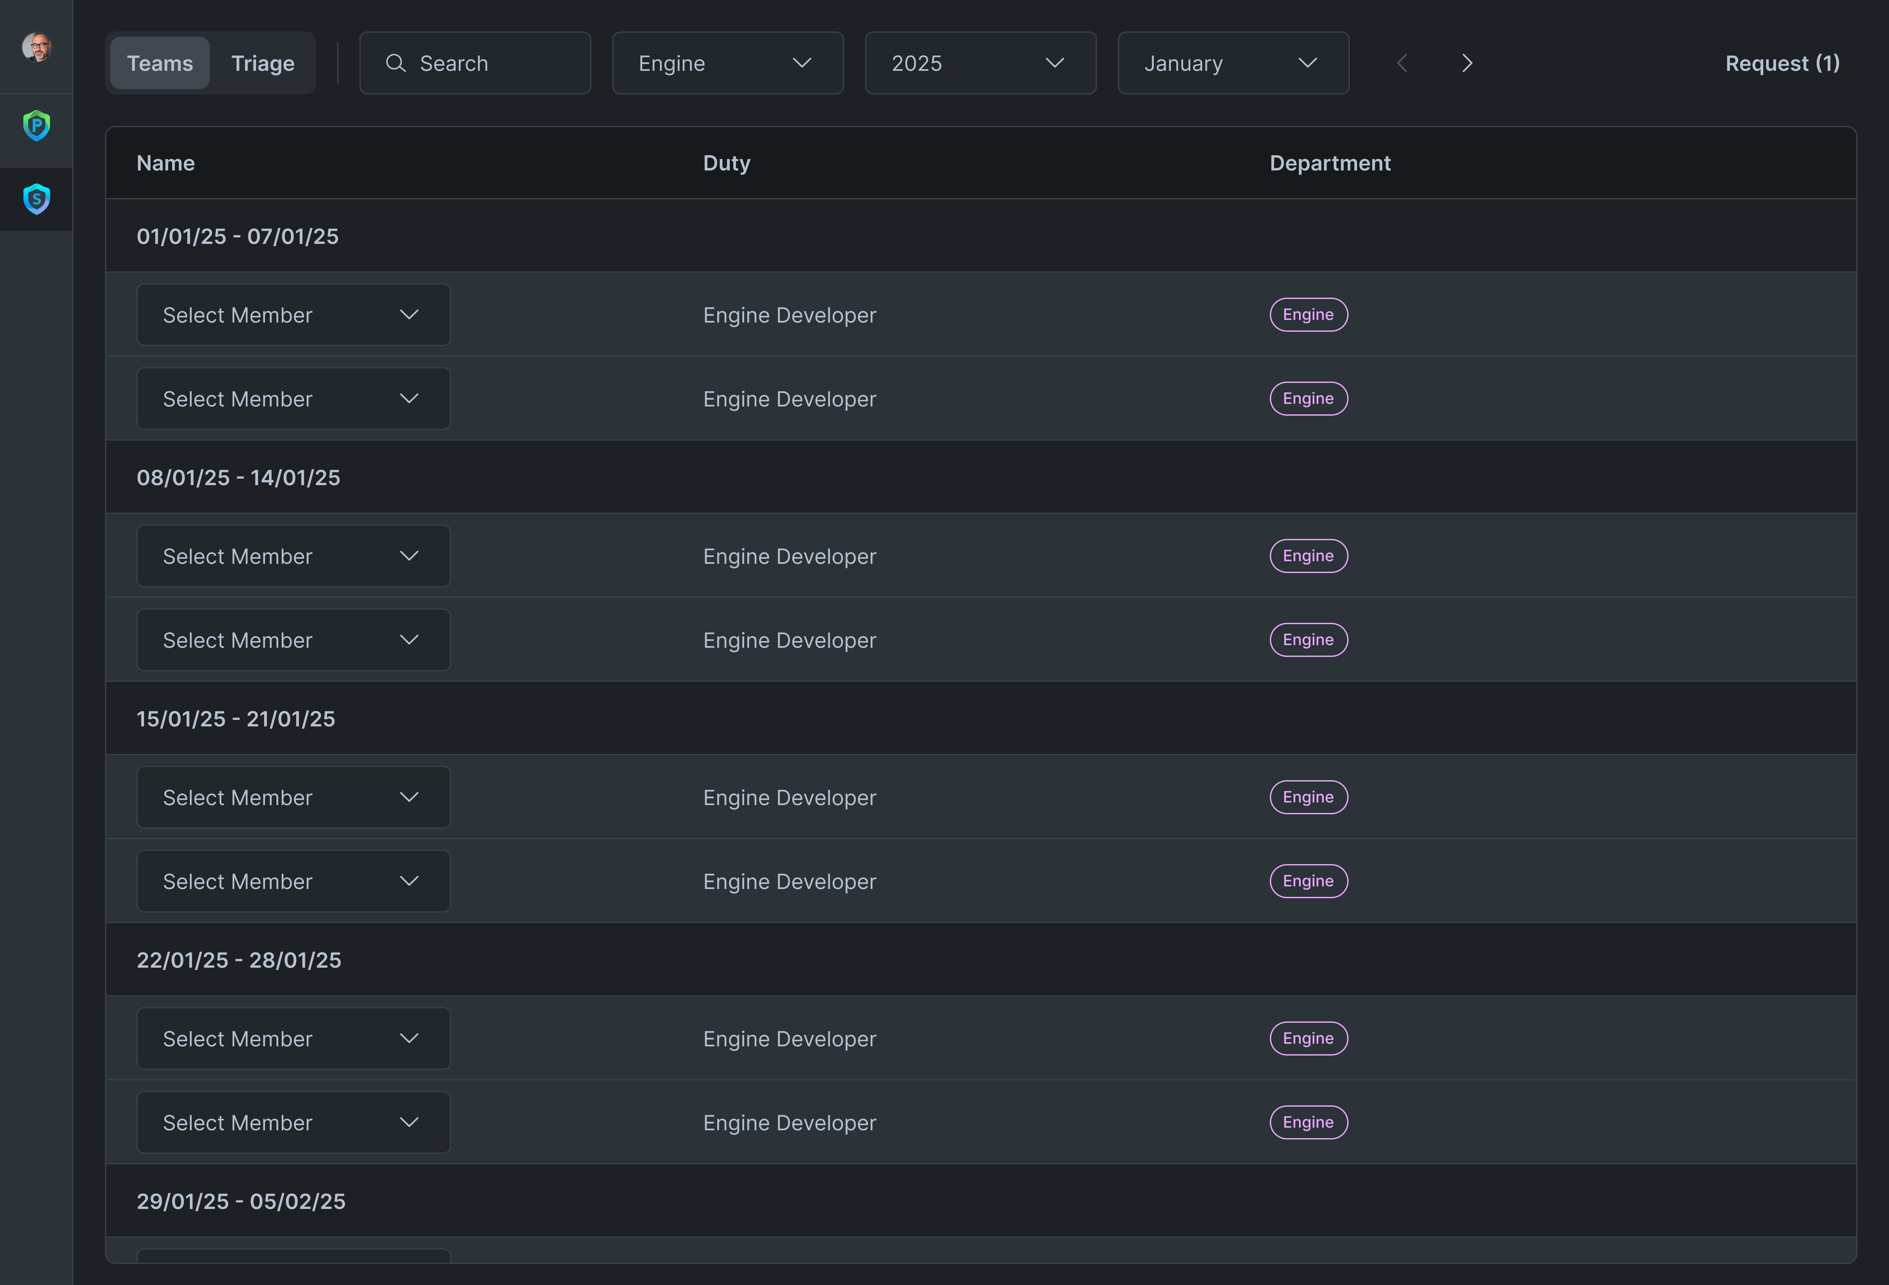This screenshot has width=1889, height=1285.
Task: Click first Engine Developer duty in 15/01/25 week
Action: (789, 798)
